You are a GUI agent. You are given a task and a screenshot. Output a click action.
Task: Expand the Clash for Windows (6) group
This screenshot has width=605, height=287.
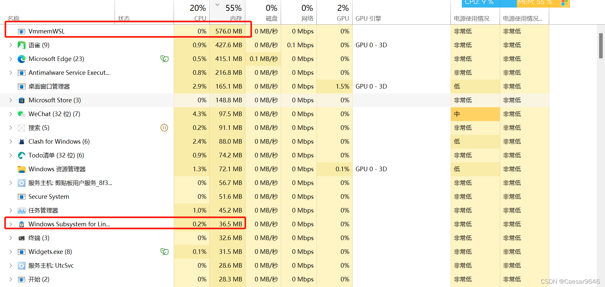pos(10,141)
